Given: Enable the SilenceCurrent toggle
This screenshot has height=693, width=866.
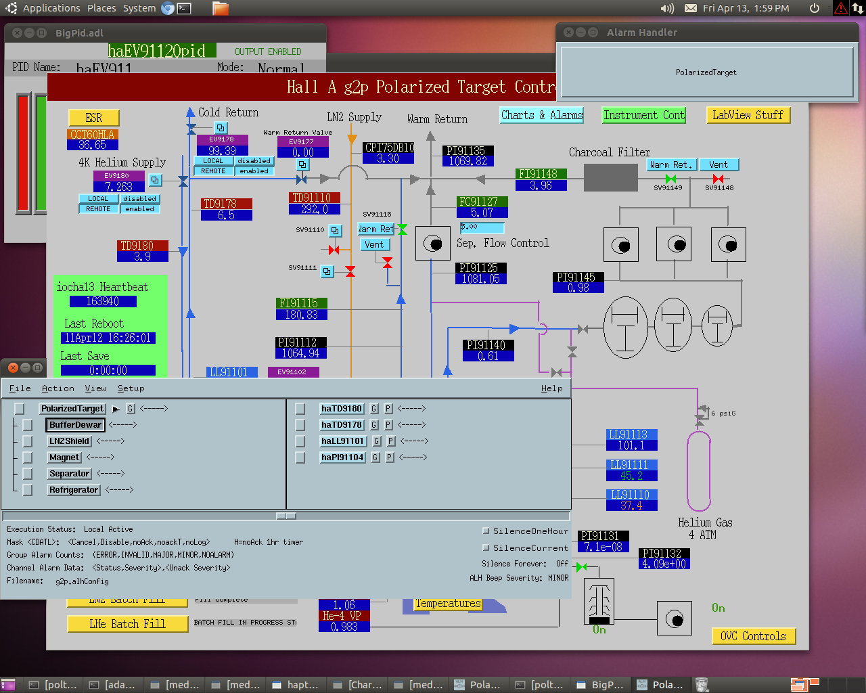Looking at the screenshot, I should pos(486,547).
